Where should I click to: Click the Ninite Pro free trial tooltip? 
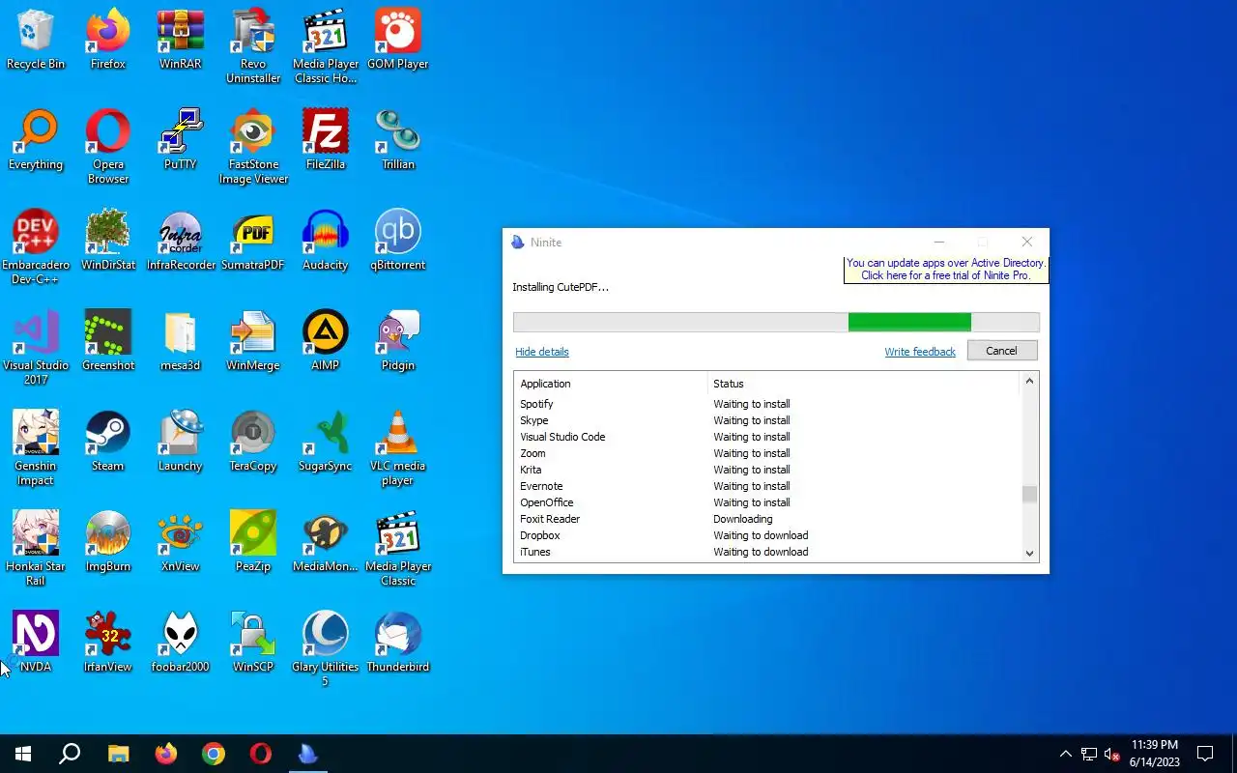pyautogui.click(x=946, y=270)
